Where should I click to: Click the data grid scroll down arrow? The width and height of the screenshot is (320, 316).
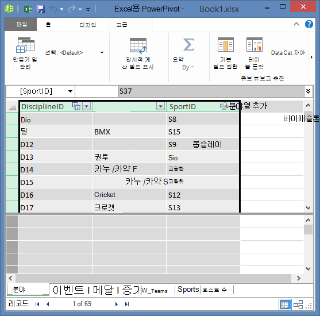click(308, 208)
